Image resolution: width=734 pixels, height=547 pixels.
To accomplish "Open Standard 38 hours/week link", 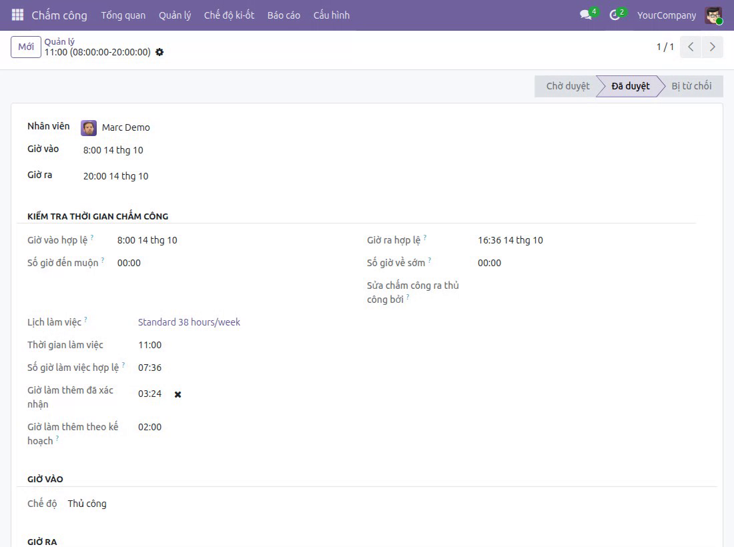I will (189, 322).
